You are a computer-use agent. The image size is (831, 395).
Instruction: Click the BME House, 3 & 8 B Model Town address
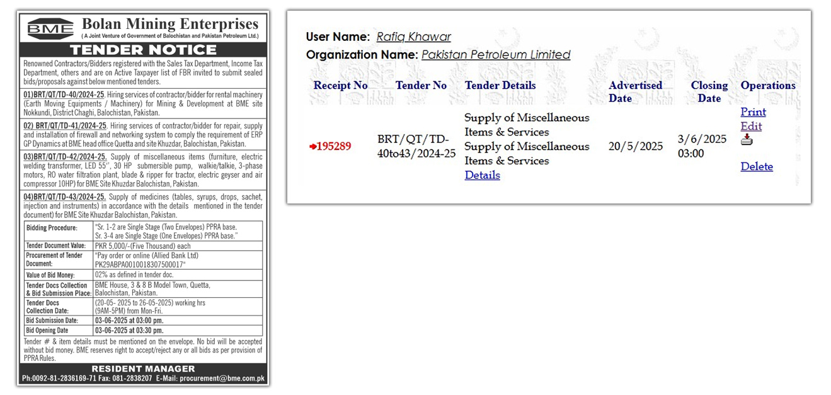152,289
